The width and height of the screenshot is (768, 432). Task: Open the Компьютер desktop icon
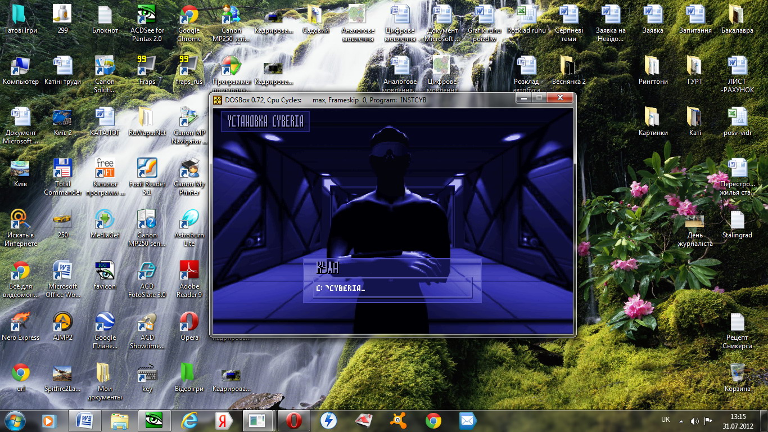[x=20, y=70]
